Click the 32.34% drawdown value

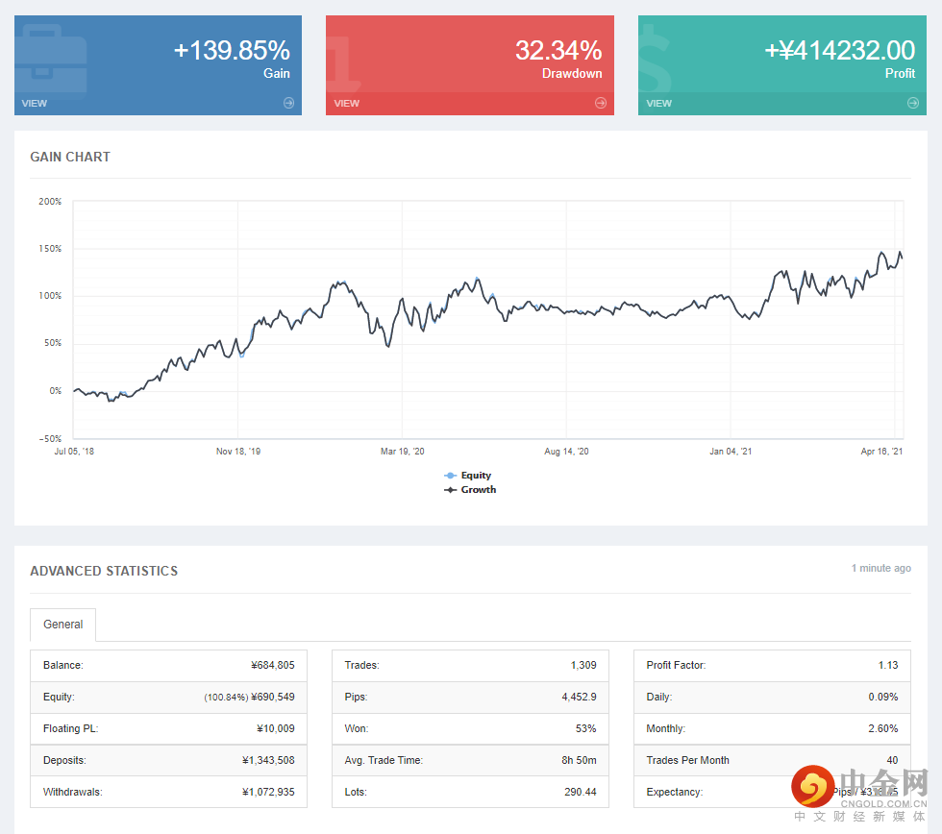pyautogui.click(x=558, y=50)
